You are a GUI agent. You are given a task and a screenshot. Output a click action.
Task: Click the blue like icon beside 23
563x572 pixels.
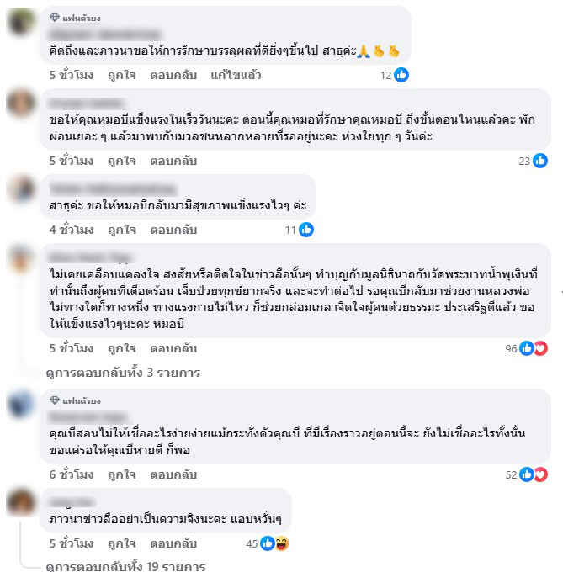pyautogui.click(x=540, y=161)
